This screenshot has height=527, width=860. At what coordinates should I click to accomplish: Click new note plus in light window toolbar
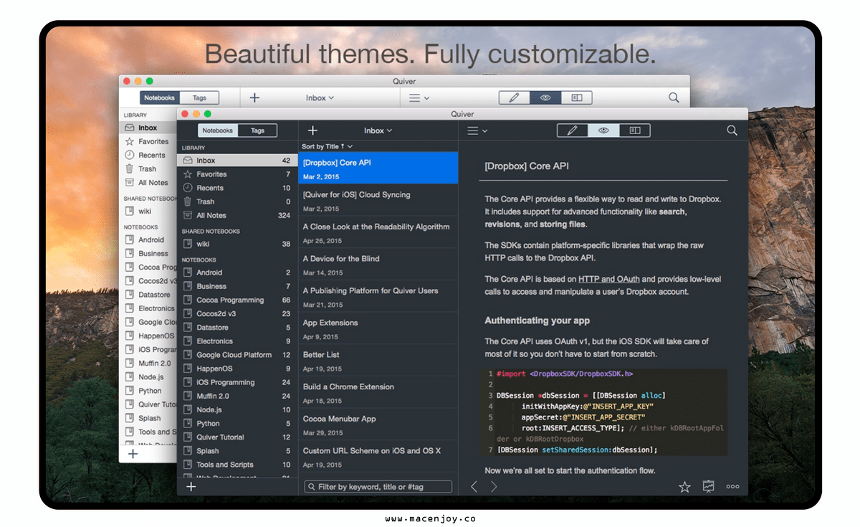[x=254, y=98]
